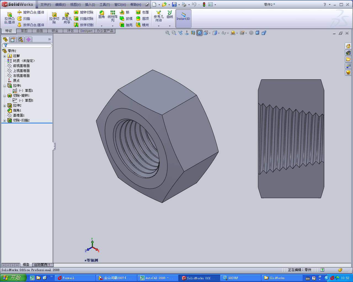The image size is (353, 282).
Task: Toggle Shadows in Shaded Mode icon
Action: coord(257,33)
